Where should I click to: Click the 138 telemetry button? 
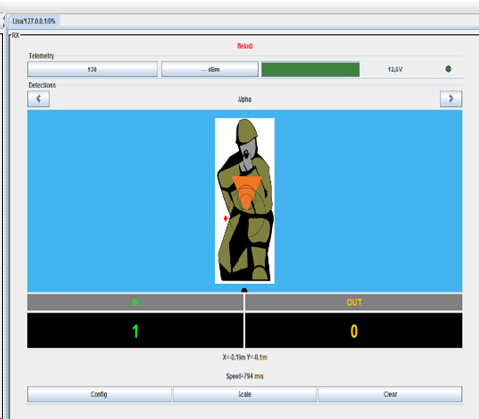point(92,70)
